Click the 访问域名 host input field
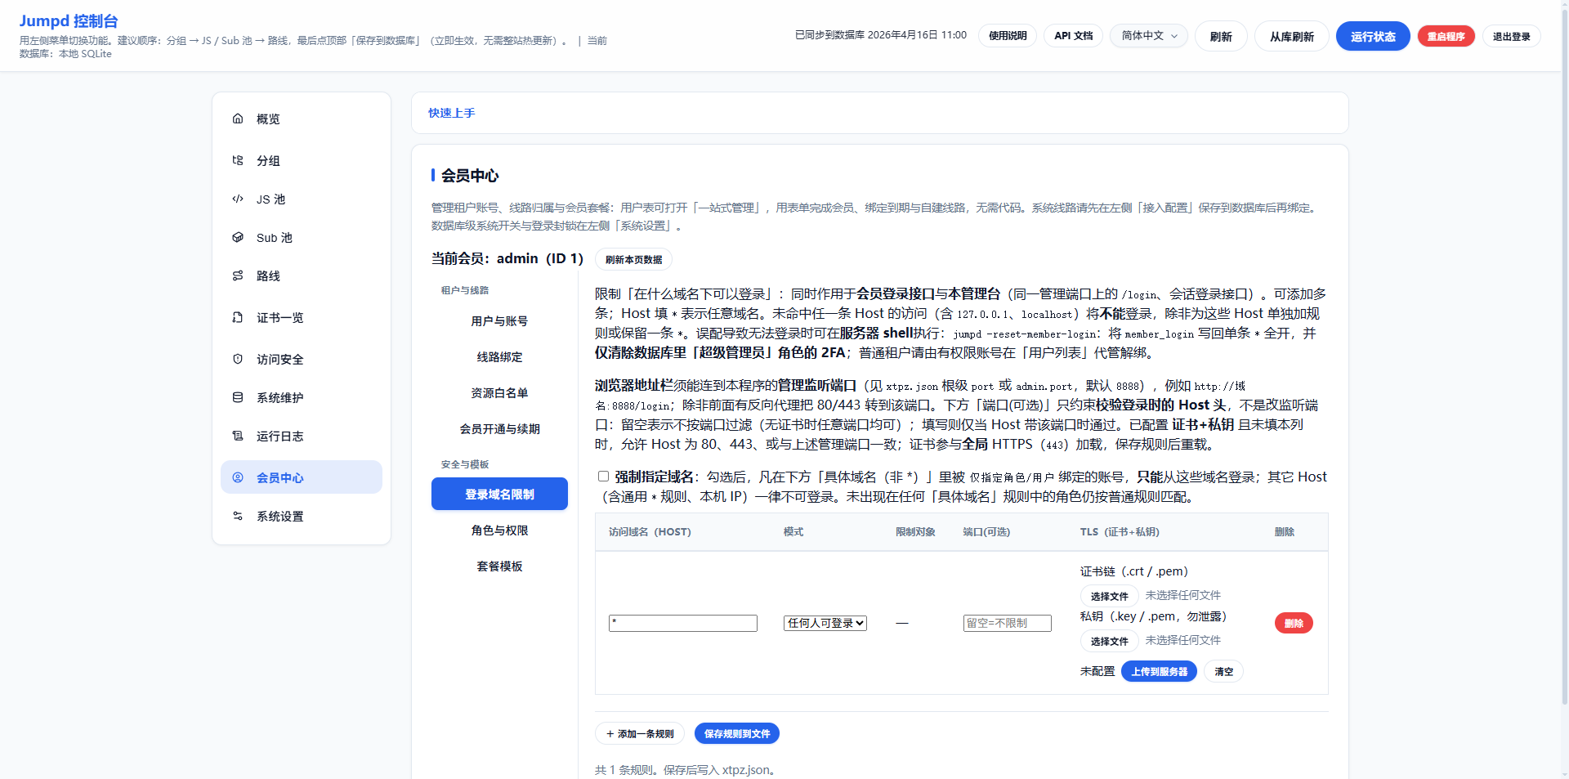The image size is (1569, 779). pyautogui.click(x=682, y=623)
